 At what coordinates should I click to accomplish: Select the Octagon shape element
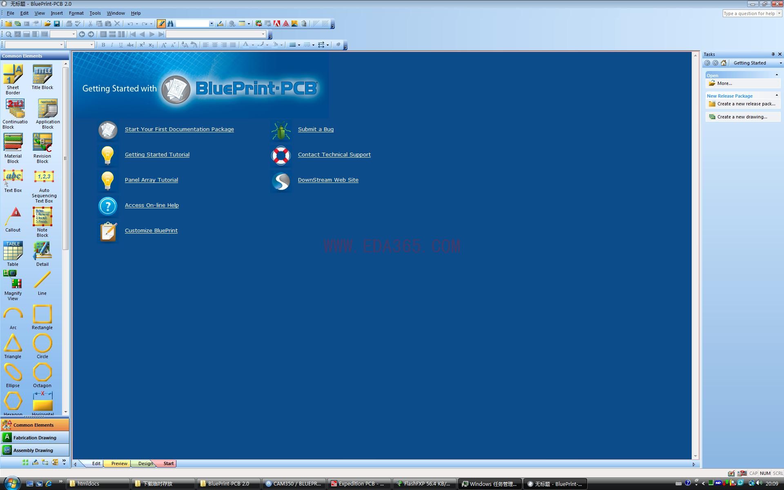(x=42, y=375)
